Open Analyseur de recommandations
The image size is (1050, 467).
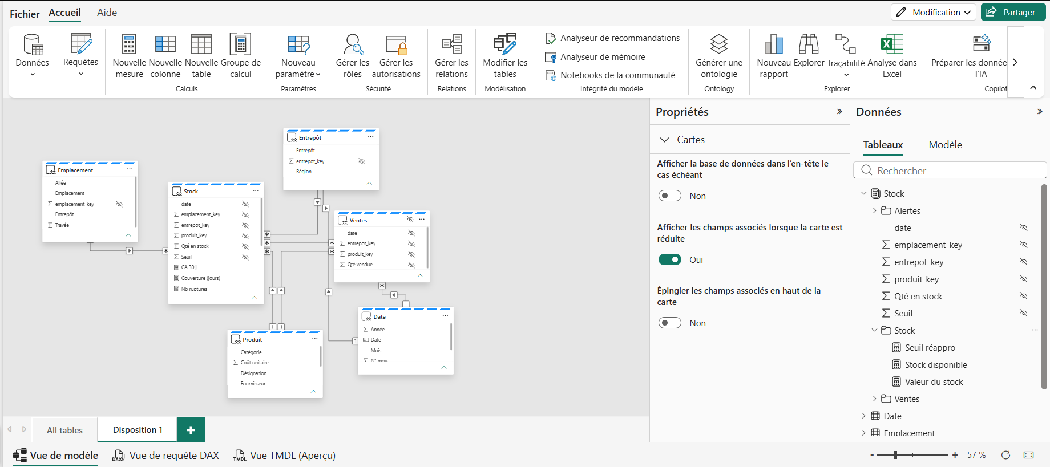(x=613, y=38)
